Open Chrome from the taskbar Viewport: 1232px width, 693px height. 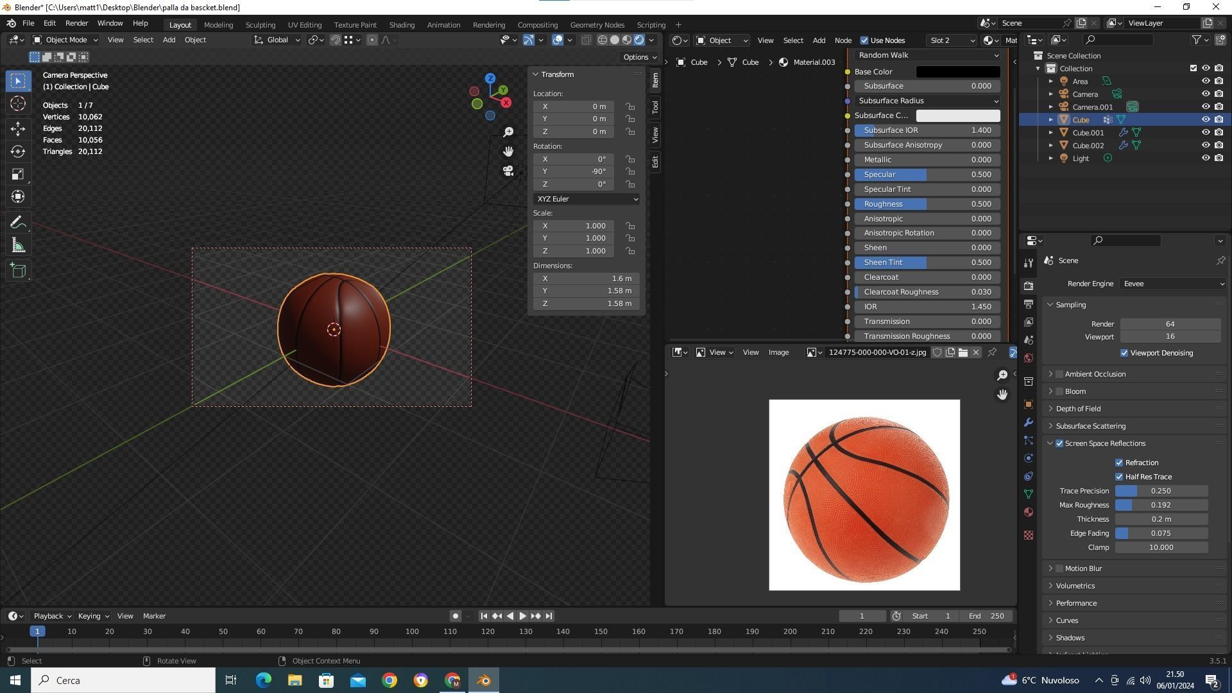389,680
